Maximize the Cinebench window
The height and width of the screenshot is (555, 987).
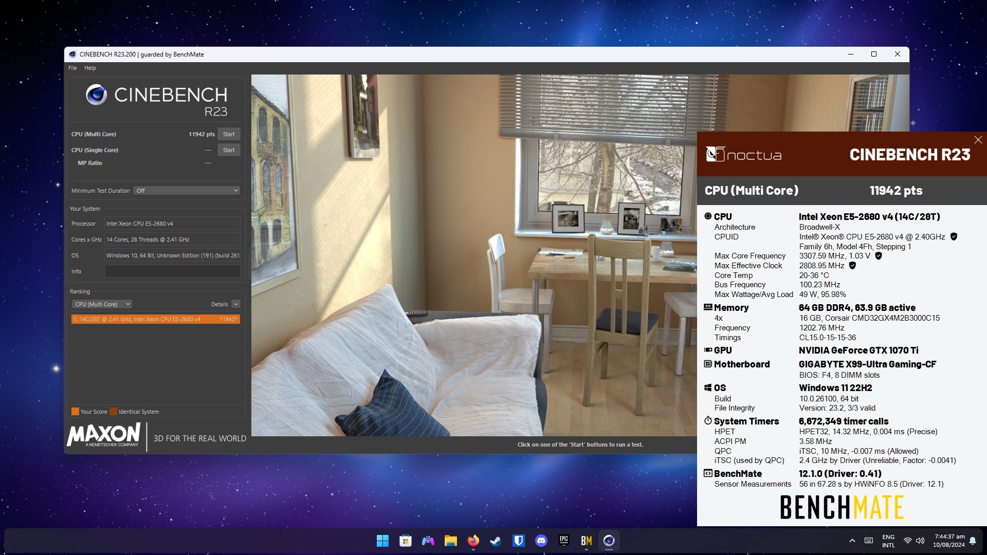pyautogui.click(x=874, y=54)
